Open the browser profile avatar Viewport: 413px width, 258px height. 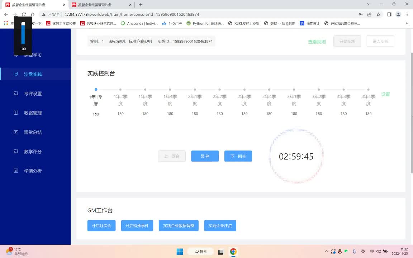(x=398, y=14)
